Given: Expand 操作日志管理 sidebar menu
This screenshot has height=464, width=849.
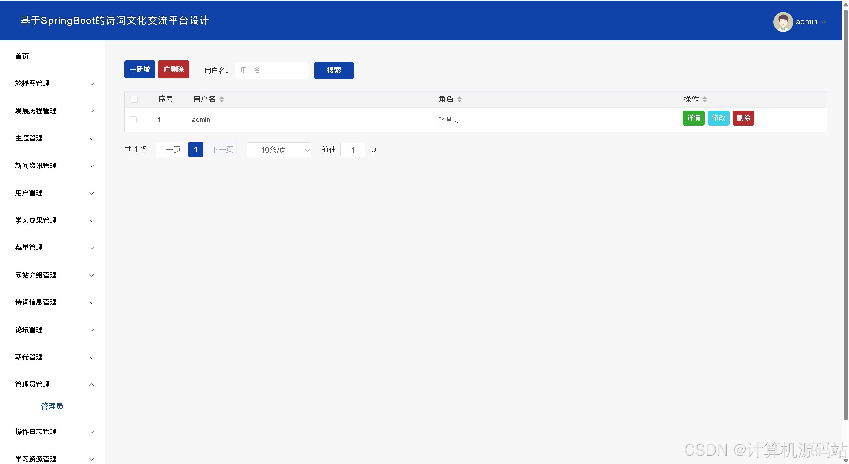Looking at the screenshot, I should [52, 432].
